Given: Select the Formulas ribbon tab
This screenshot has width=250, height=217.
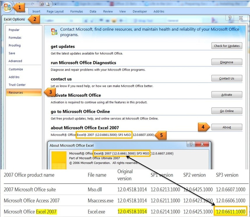Looking at the screenshot, I should [x=76, y=11].
